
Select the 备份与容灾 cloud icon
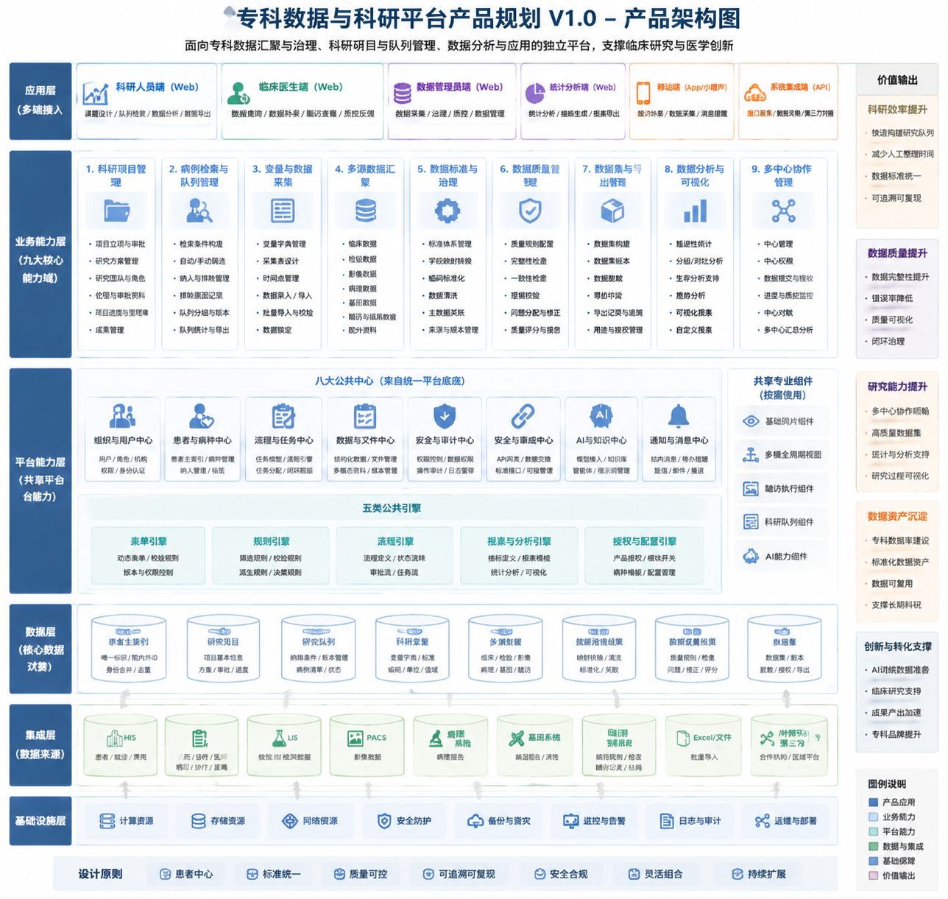[475, 820]
